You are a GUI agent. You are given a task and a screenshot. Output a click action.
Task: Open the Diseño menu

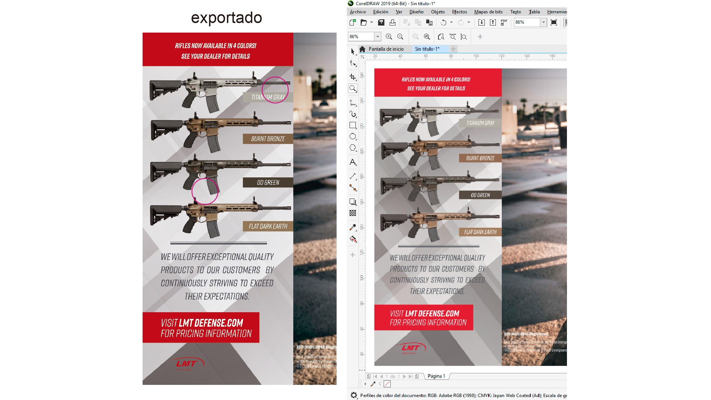click(x=416, y=12)
